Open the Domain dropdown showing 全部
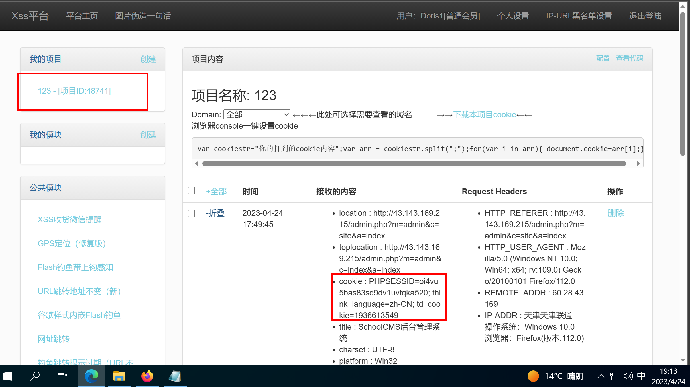Image resolution: width=690 pixels, height=387 pixels. (x=257, y=114)
